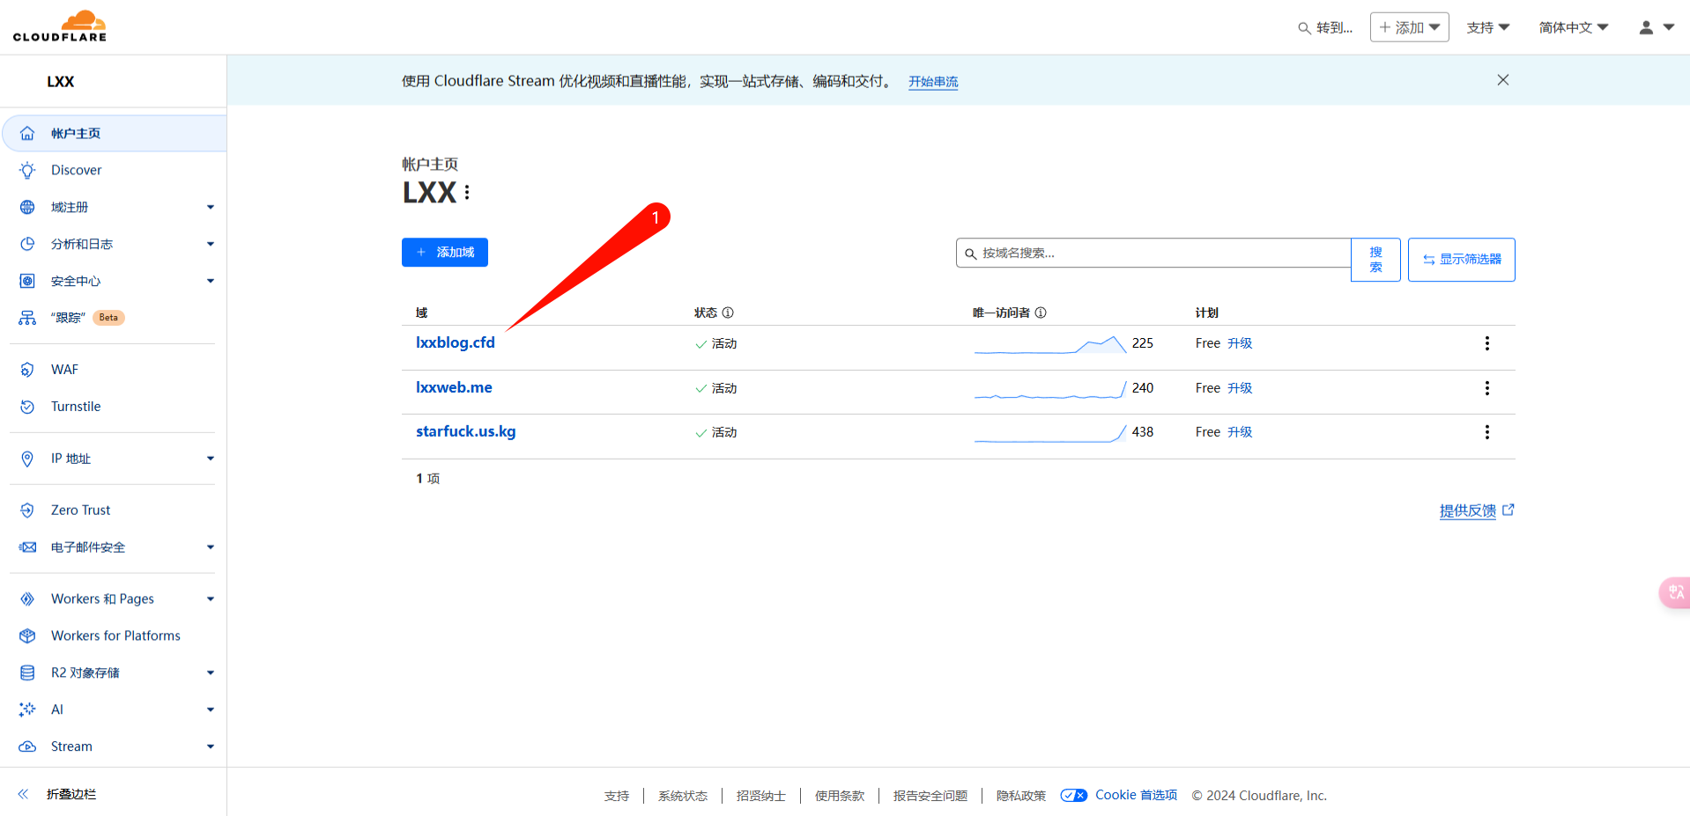
Task: Toggle the Cookie 首选项 privacy switch
Action: tap(1073, 795)
